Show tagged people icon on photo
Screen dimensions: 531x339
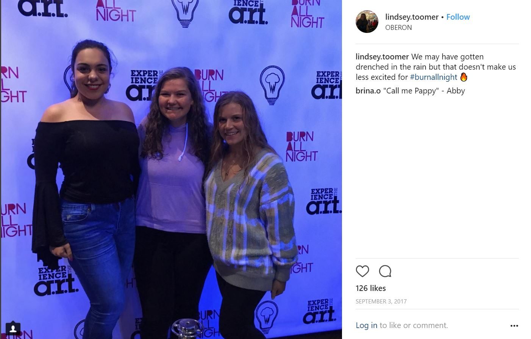[13, 328]
